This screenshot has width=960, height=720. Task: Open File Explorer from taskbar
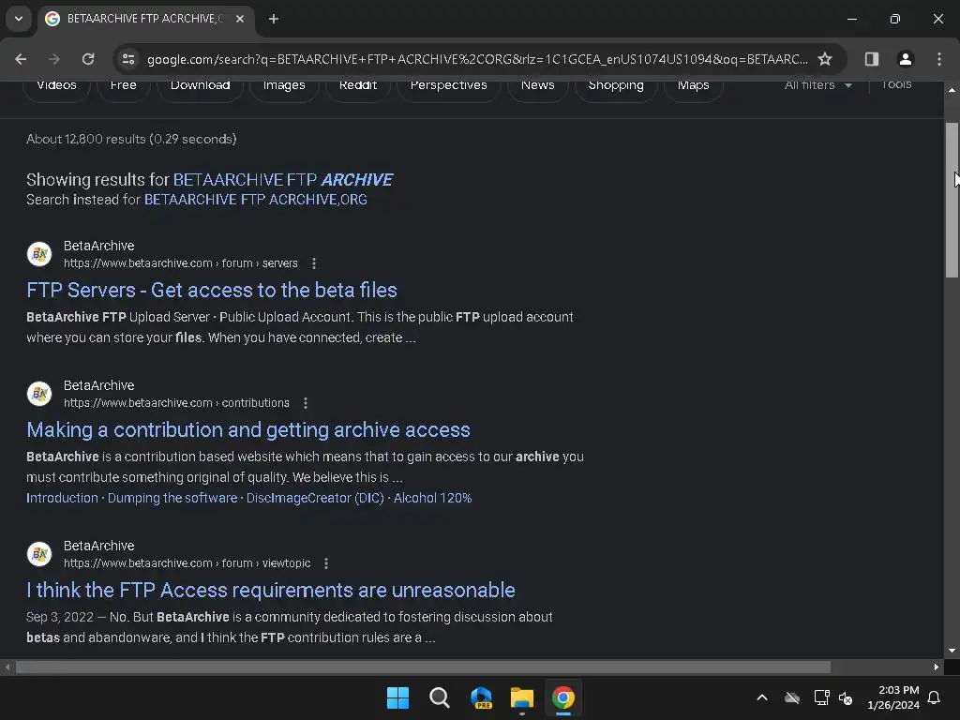coord(521,697)
